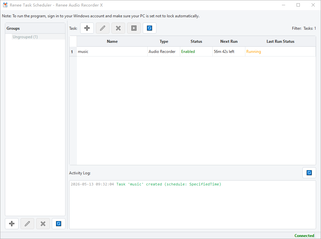Maximize the Renee Task Scheduler window
The width and height of the screenshot is (321, 239).
(298, 5)
